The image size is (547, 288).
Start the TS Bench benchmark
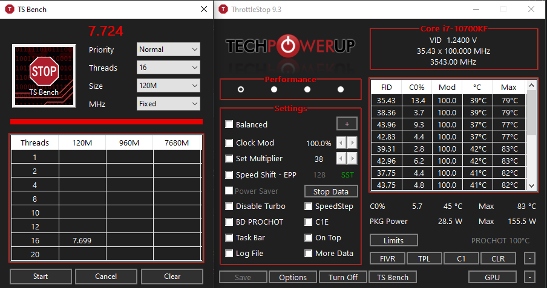pos(41,277)
